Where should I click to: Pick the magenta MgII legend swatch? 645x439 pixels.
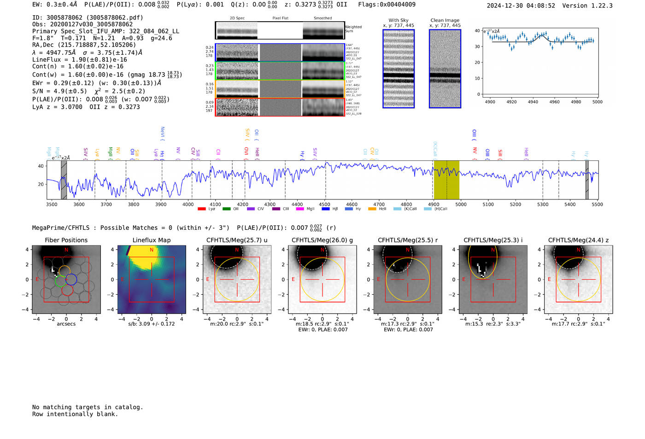(300, 209)
